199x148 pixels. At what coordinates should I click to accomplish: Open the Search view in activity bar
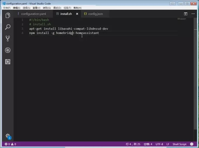click(x=8, y=27)
